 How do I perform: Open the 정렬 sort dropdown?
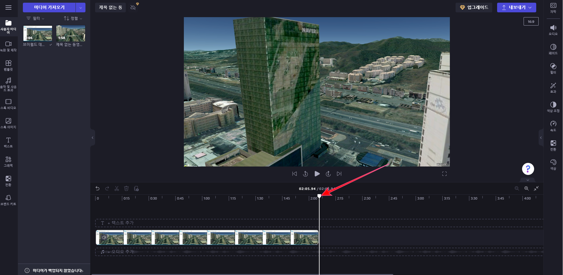[73, 18]
